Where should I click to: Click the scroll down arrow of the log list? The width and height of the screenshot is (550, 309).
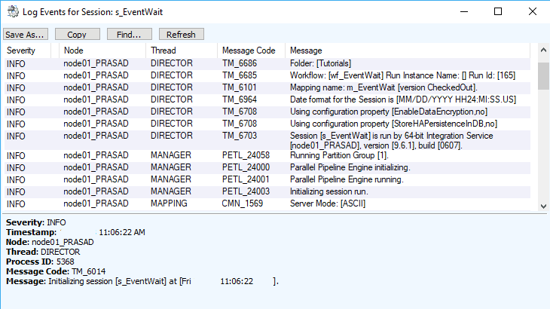point(543,207)
